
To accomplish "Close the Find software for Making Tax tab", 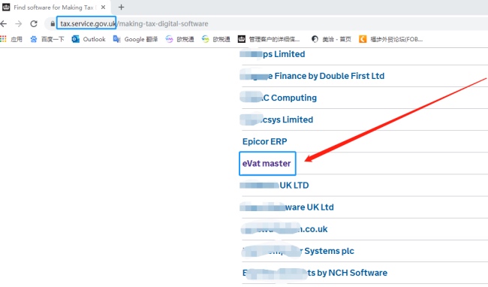I will click(104, 8).
